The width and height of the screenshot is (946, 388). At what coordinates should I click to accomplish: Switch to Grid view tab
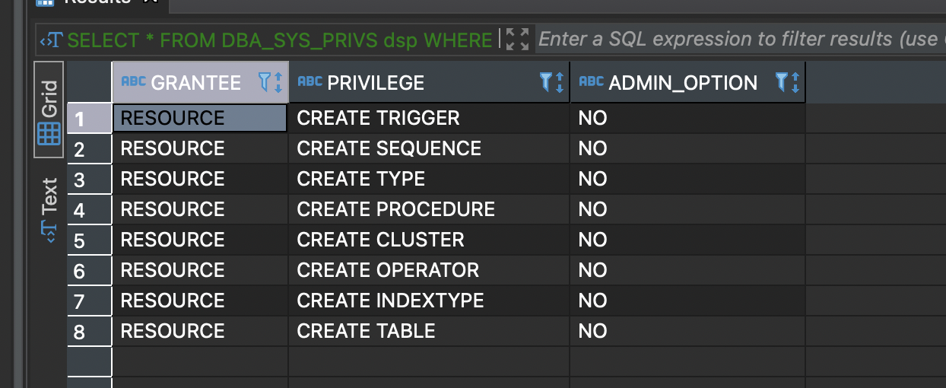point(49,110)
